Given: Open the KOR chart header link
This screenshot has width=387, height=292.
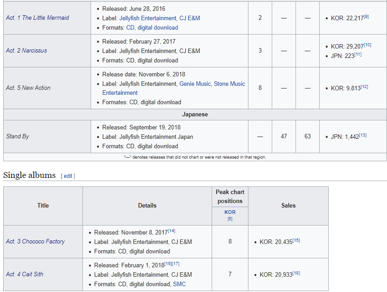Looking at the screenshot, I should (x=230, y=212).
